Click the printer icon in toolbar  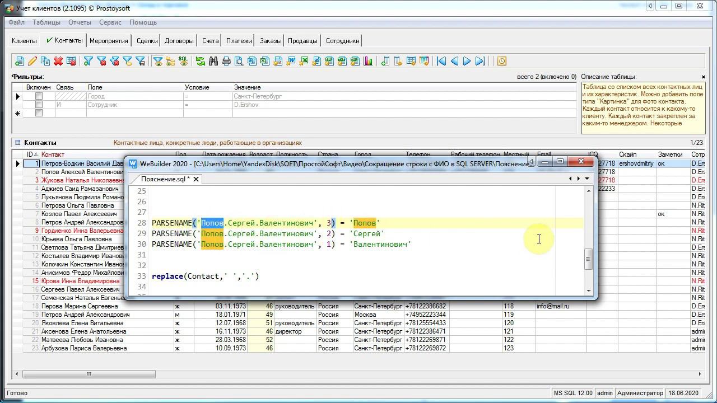(x=226, y=61)
